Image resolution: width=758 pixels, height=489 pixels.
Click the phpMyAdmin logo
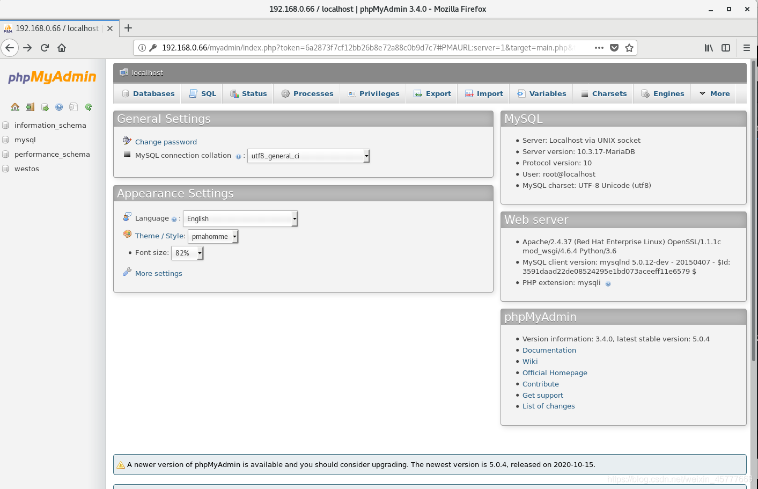tap(52, 77)
